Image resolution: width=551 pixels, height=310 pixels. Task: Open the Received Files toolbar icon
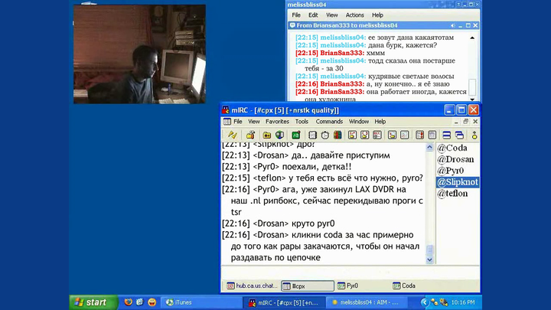392,135
